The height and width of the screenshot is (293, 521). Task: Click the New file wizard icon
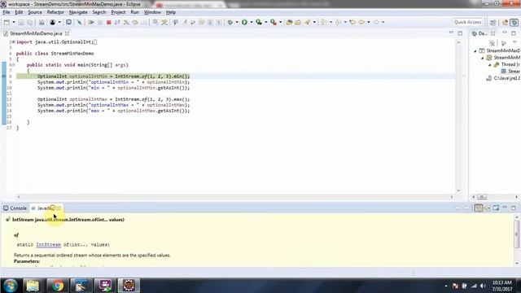7,22
